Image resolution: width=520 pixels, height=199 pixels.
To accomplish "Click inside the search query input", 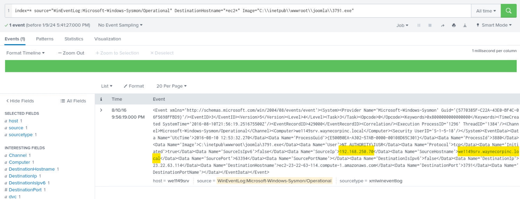I will [x=238, y=11].
